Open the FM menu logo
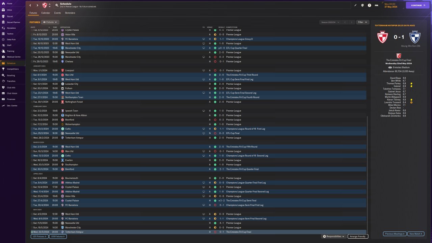 (x=376, y=5)
